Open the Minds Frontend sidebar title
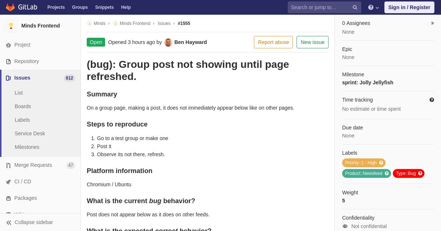The width and height of the screenshot is (441, 231). (40, 26)
